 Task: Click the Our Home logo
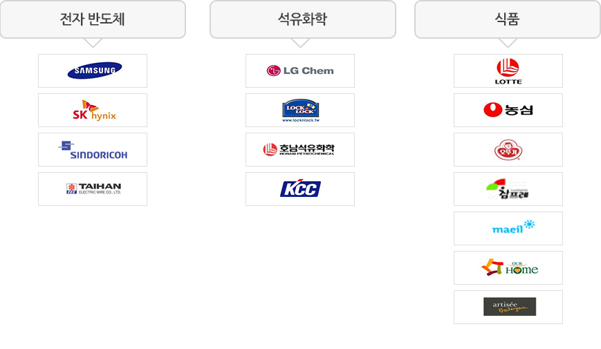tap(508, 267)
